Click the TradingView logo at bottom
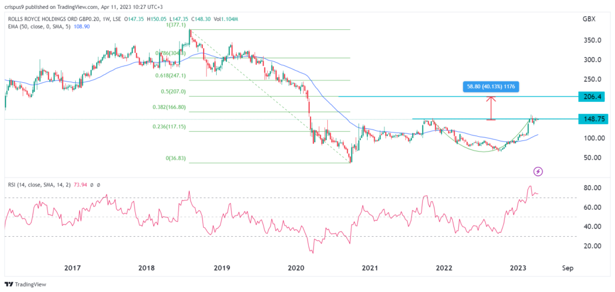Screen dimensions: 615x292 click(24, 284)
